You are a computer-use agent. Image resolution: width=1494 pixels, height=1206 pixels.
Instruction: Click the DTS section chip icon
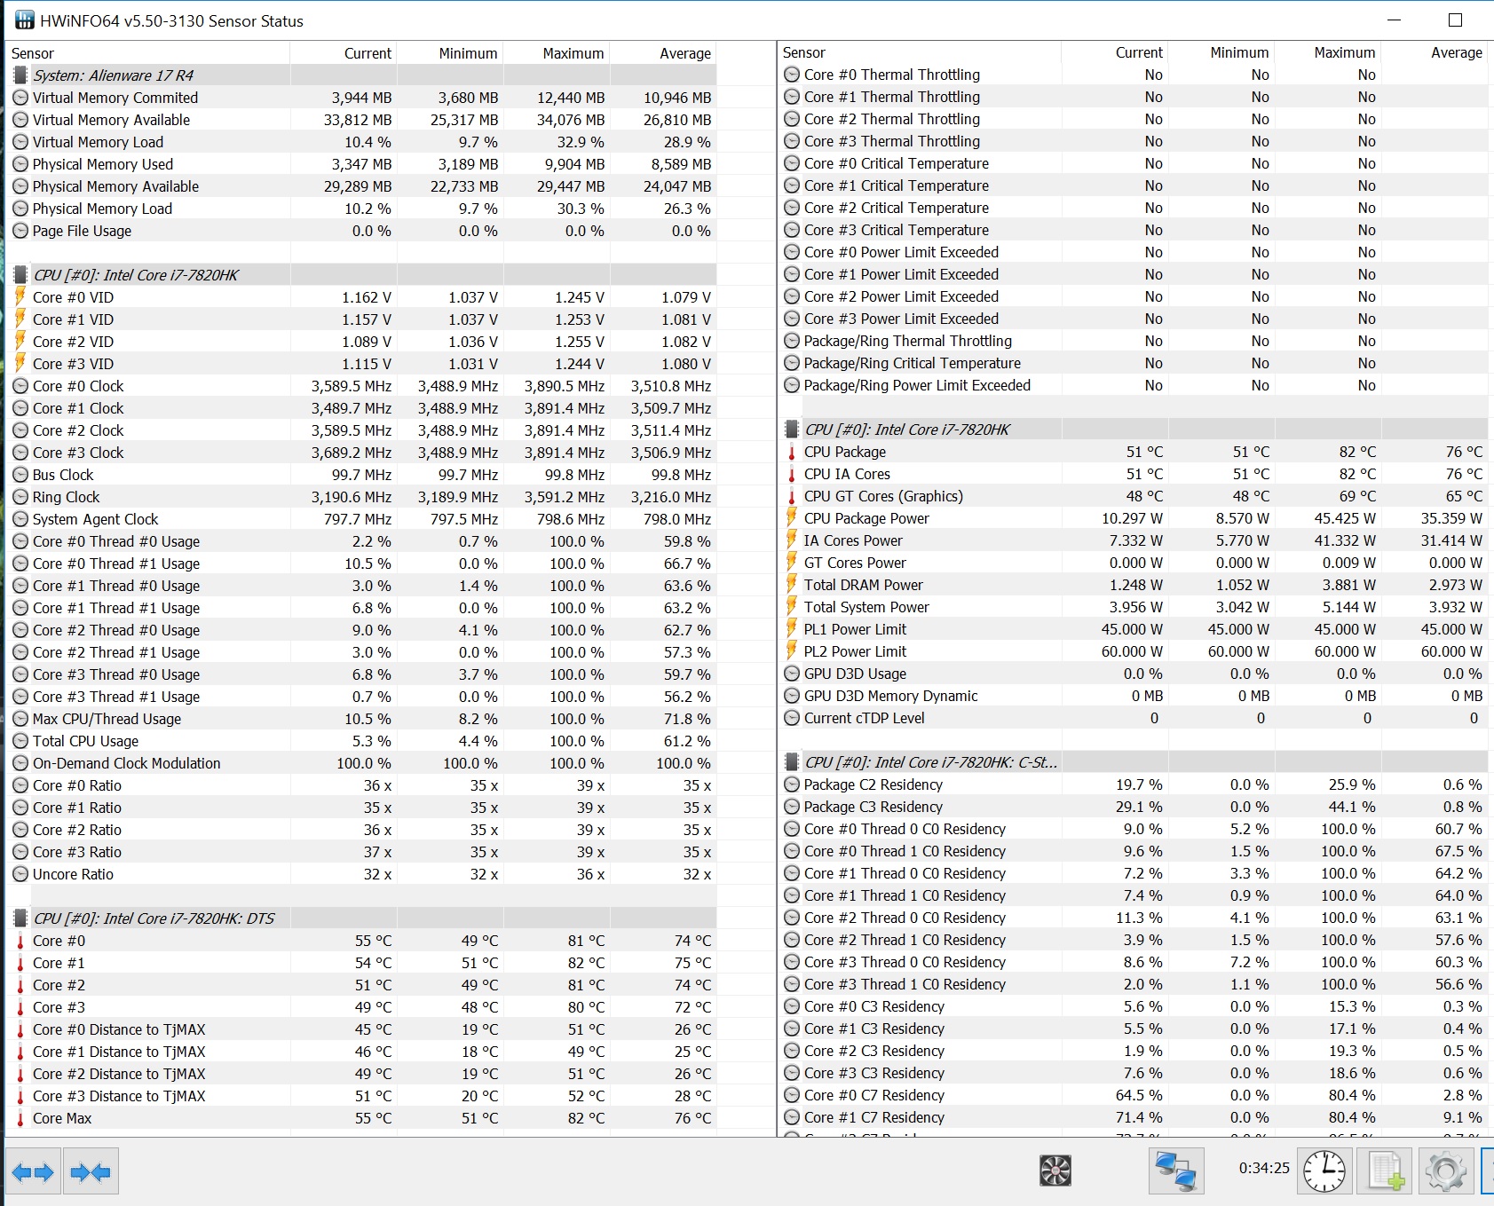pyautogui.click(x=21, y=918)
